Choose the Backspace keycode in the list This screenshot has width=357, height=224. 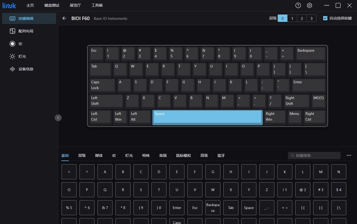click(x=213, y=208)
